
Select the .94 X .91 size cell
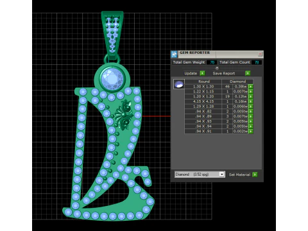coord(203,132)
